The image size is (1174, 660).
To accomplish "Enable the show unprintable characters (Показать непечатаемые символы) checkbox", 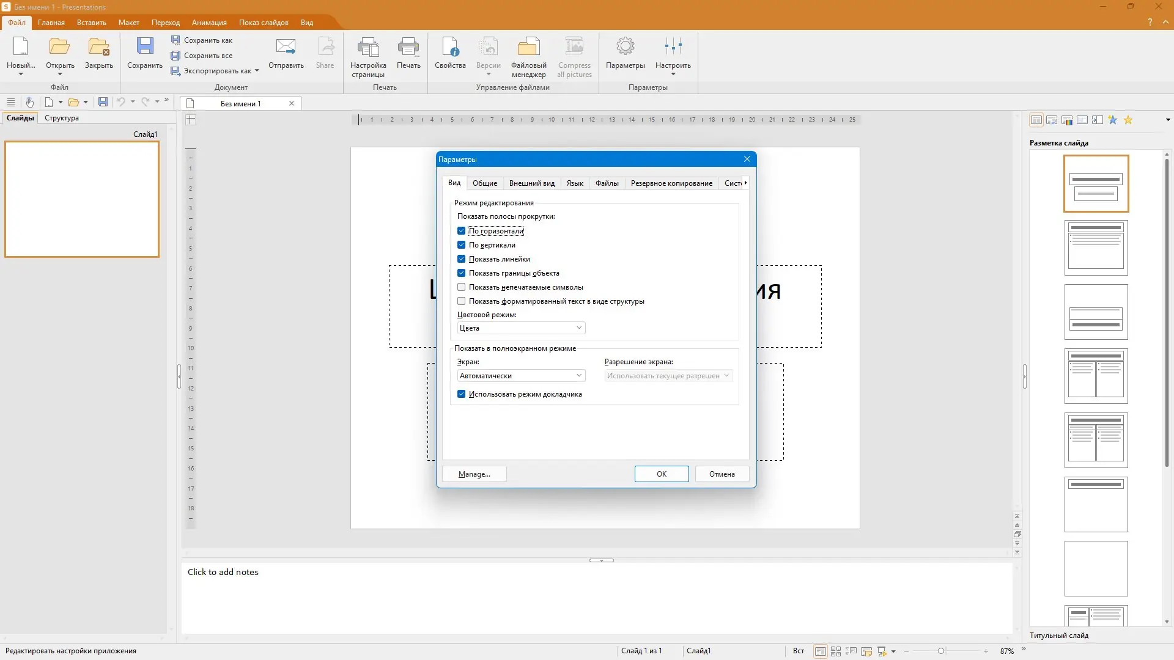I will tap(462, 287).
